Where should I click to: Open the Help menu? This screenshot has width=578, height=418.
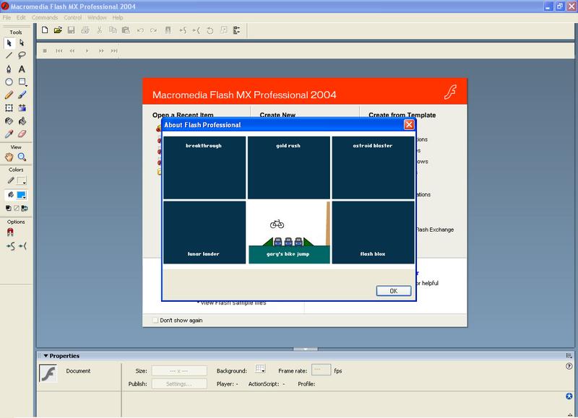[x=118, y=17]
